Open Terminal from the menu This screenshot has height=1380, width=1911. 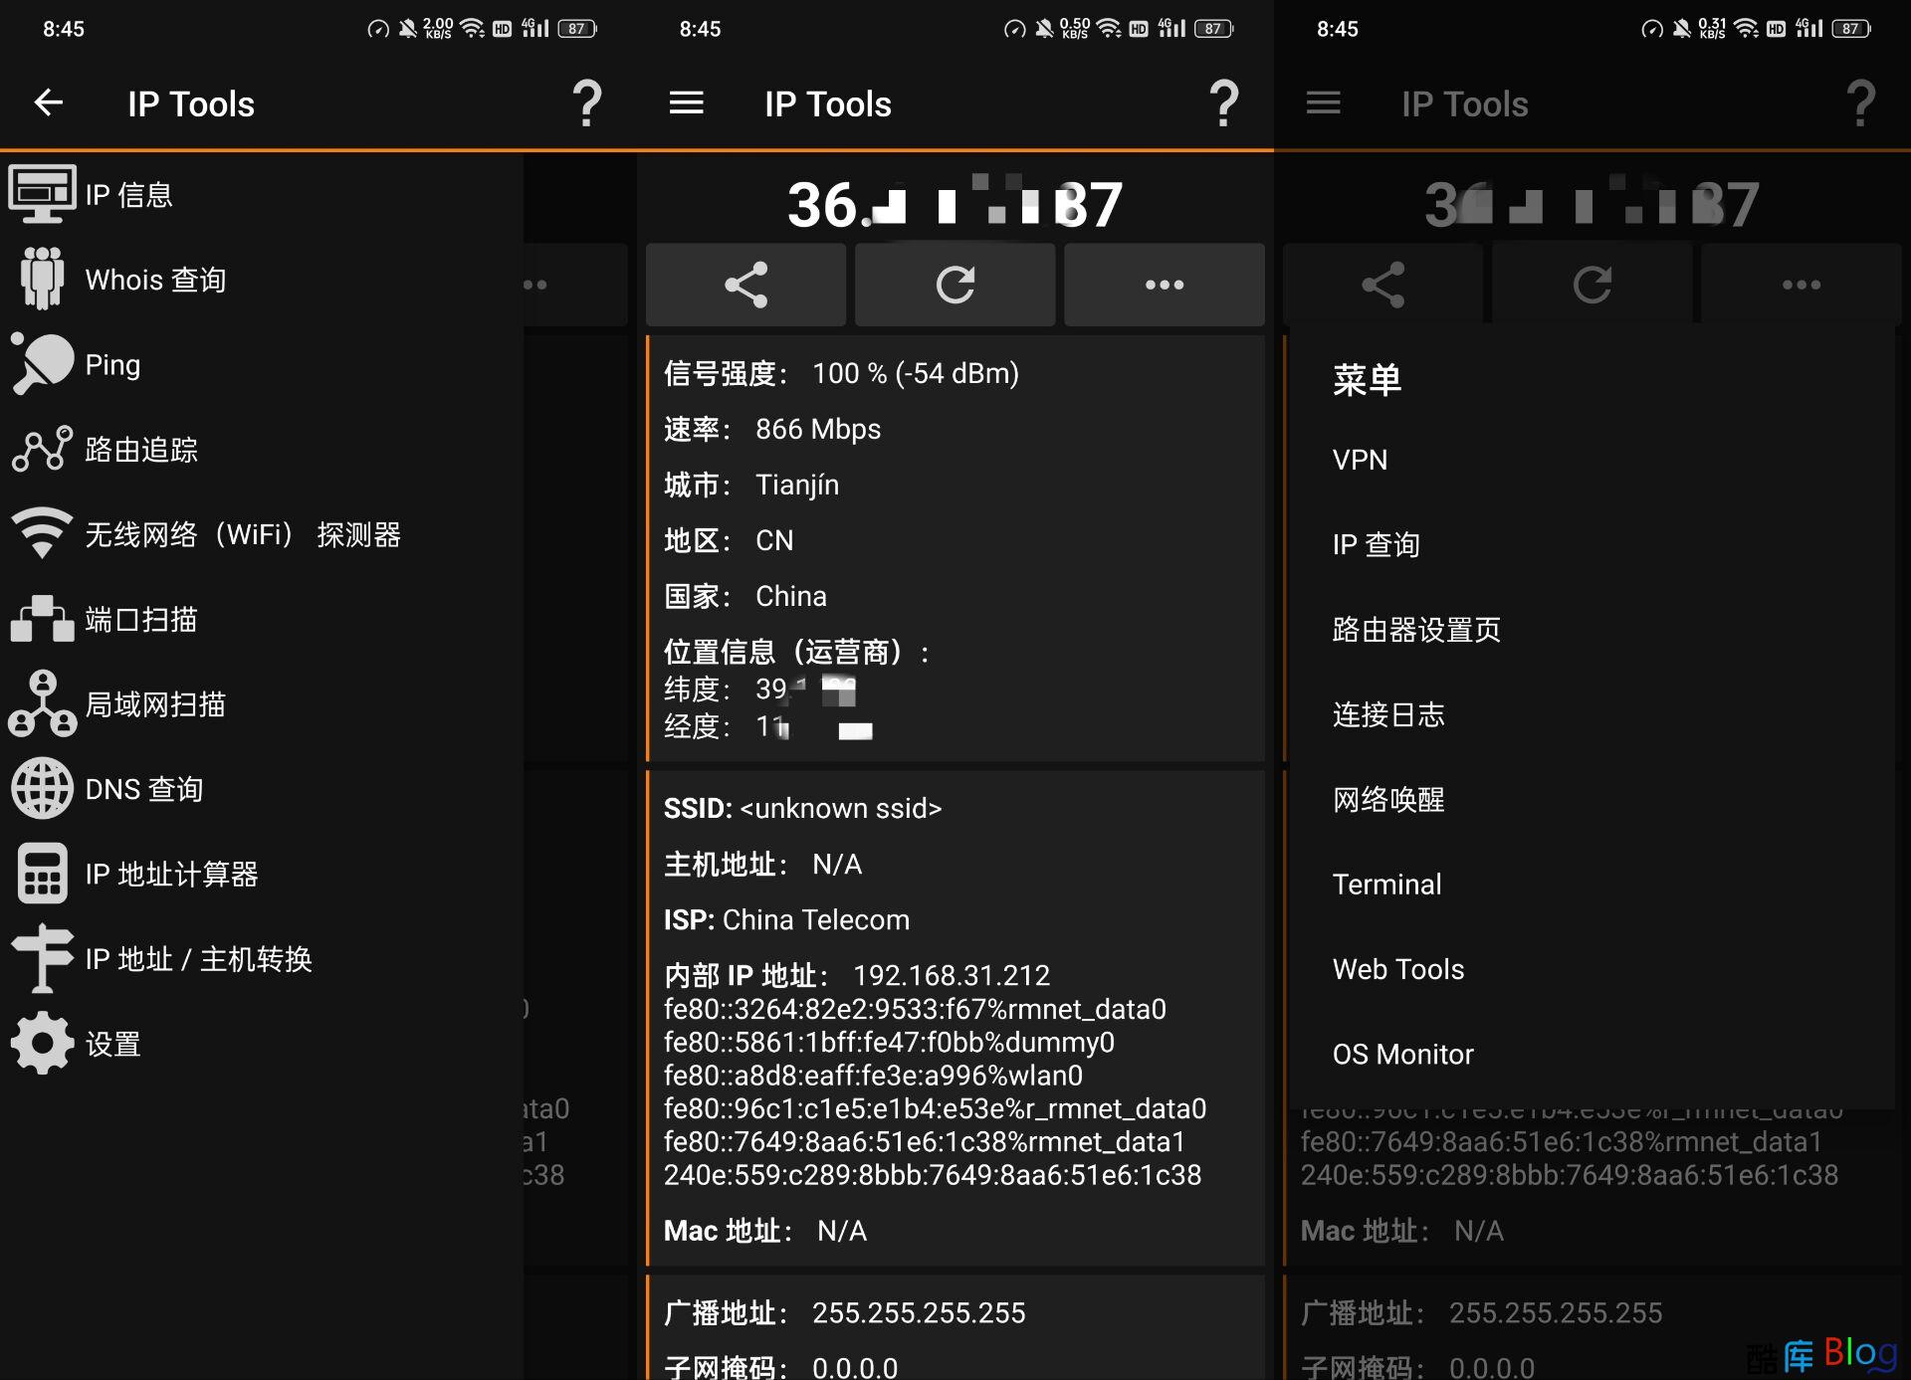point(1386,884)
